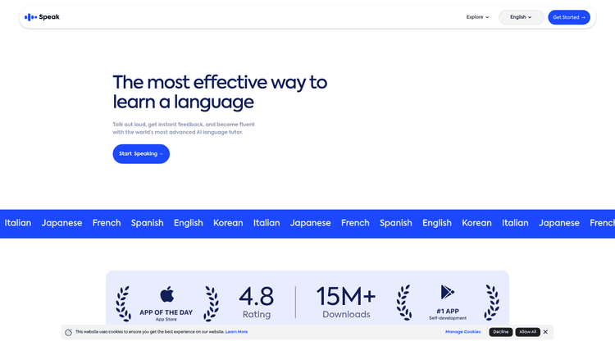Image resolution: width=615 pixels, height=346 pixels.
Task: Click the Apple App Store icon
Action: click(x=166, y=294)
